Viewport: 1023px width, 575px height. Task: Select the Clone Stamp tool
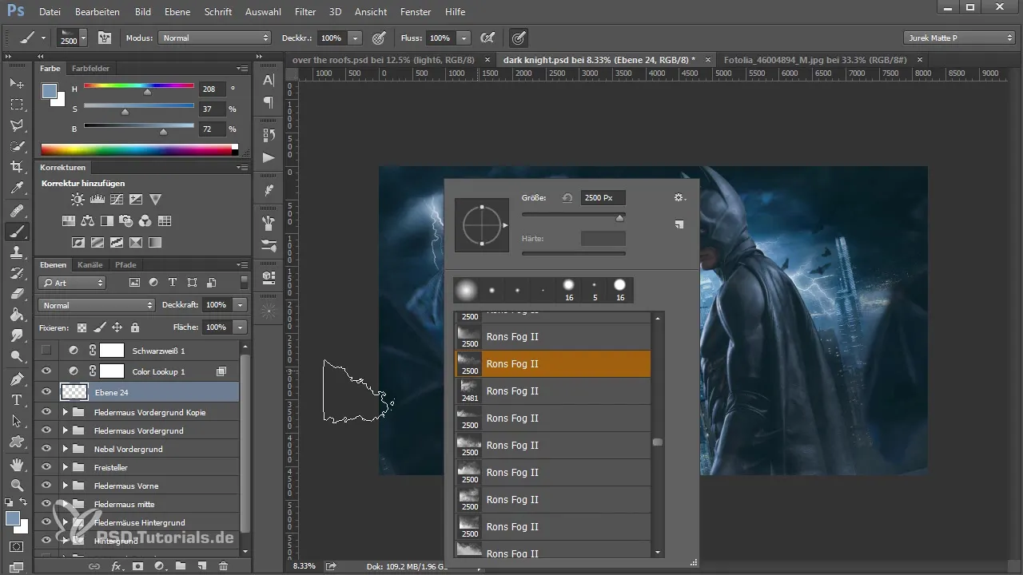pos(17,252)
